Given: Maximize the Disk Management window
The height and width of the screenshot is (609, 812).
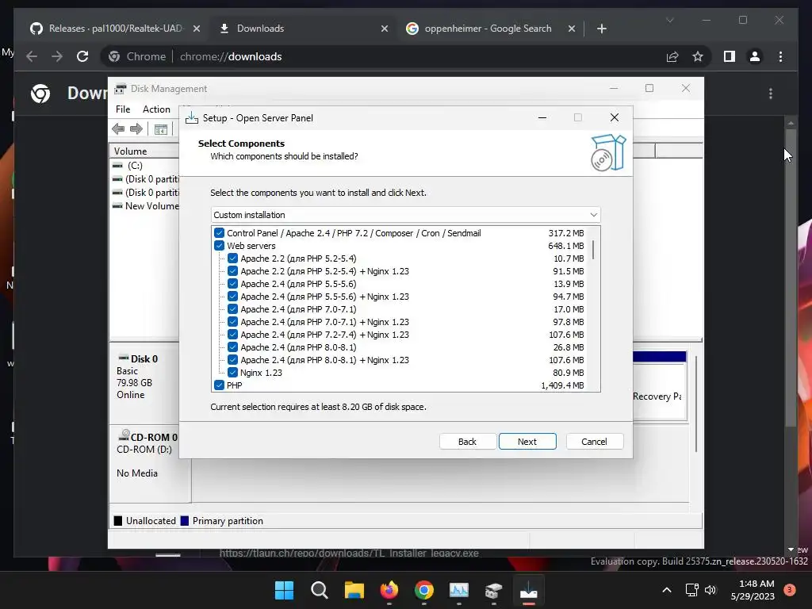Looking at the screenshot, I should click(x=649, y=89).
